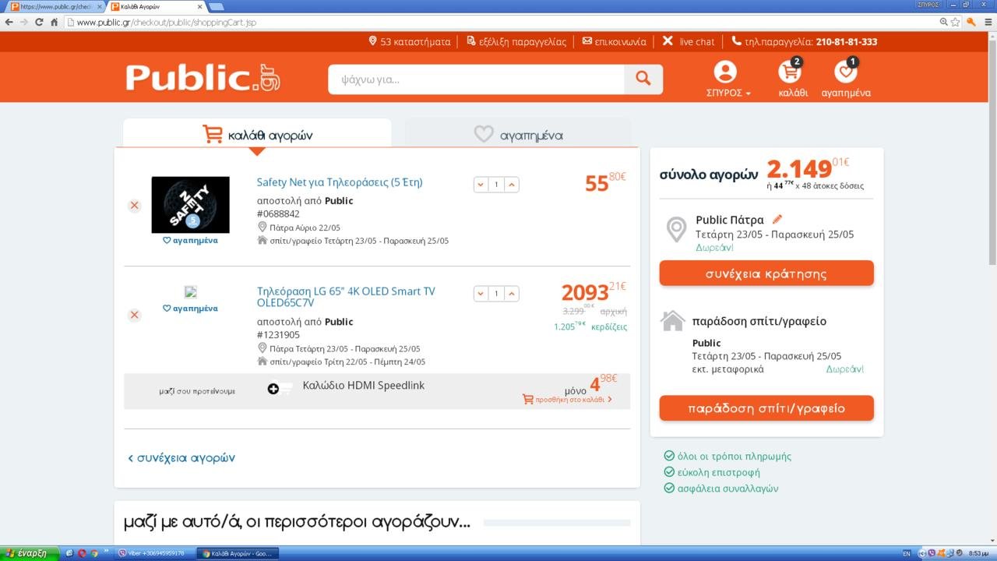Click '< συνέχεια αγορών' link
This screenshot has width=997, height=561.
coord(181,458)
